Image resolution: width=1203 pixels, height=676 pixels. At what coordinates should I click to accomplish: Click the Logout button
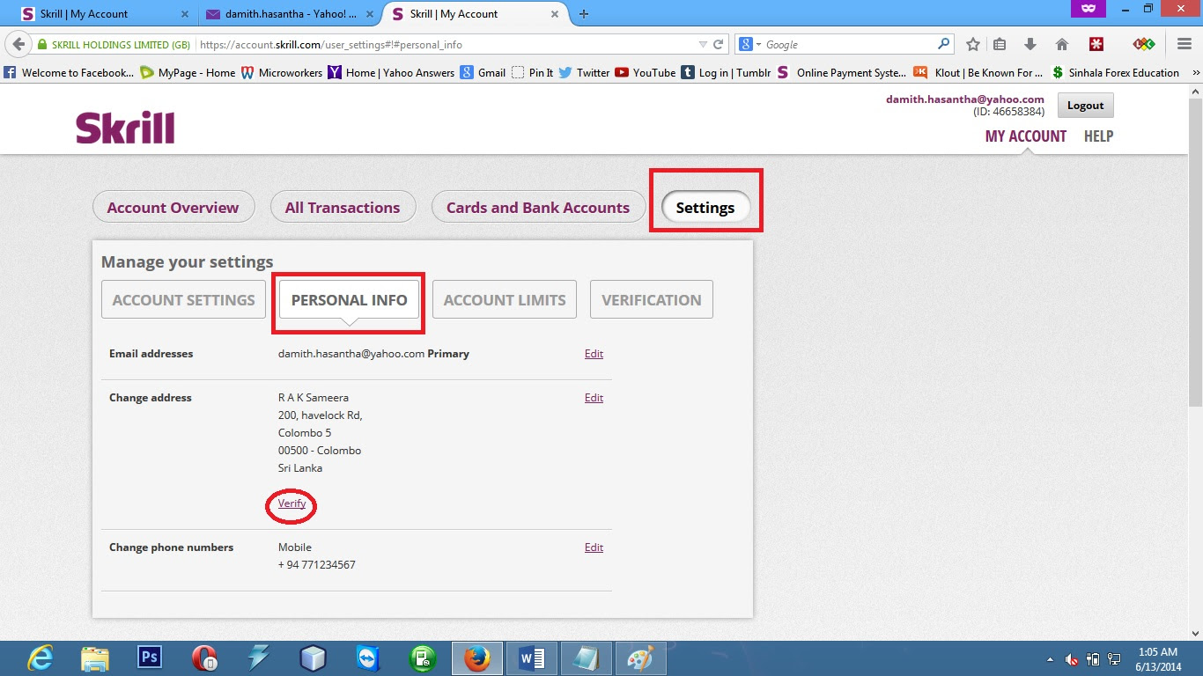1085,105
